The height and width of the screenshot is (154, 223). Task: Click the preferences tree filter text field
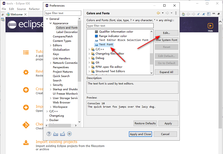(x=63, y=13)
